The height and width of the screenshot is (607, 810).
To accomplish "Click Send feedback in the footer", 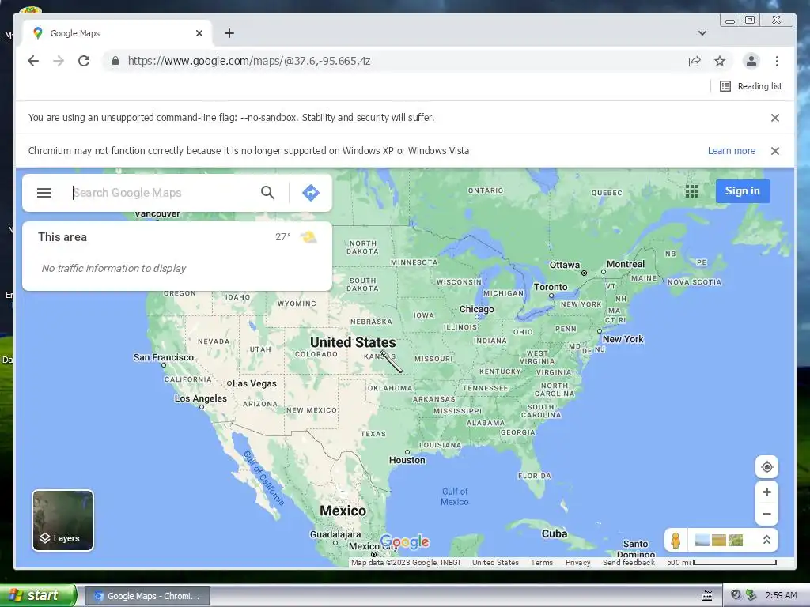I will [628, 563].
